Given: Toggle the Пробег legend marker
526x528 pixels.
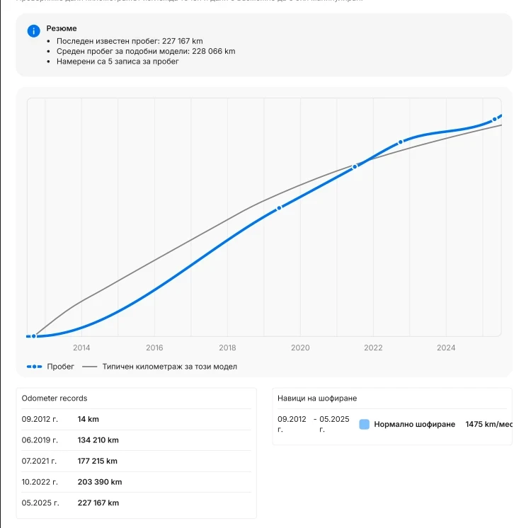Looking at the screenshot, I should (35, 367).
